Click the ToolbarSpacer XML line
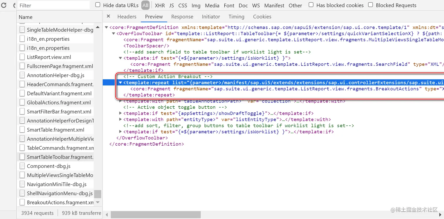Screen dimensions: 444x219 [146, 46]
